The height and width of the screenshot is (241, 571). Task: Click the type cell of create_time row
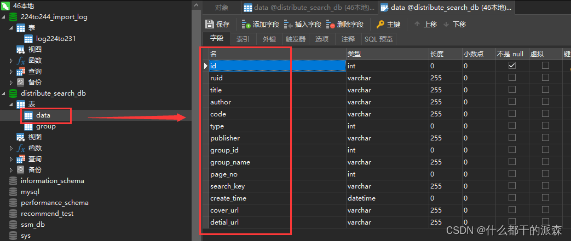[388, 198]
